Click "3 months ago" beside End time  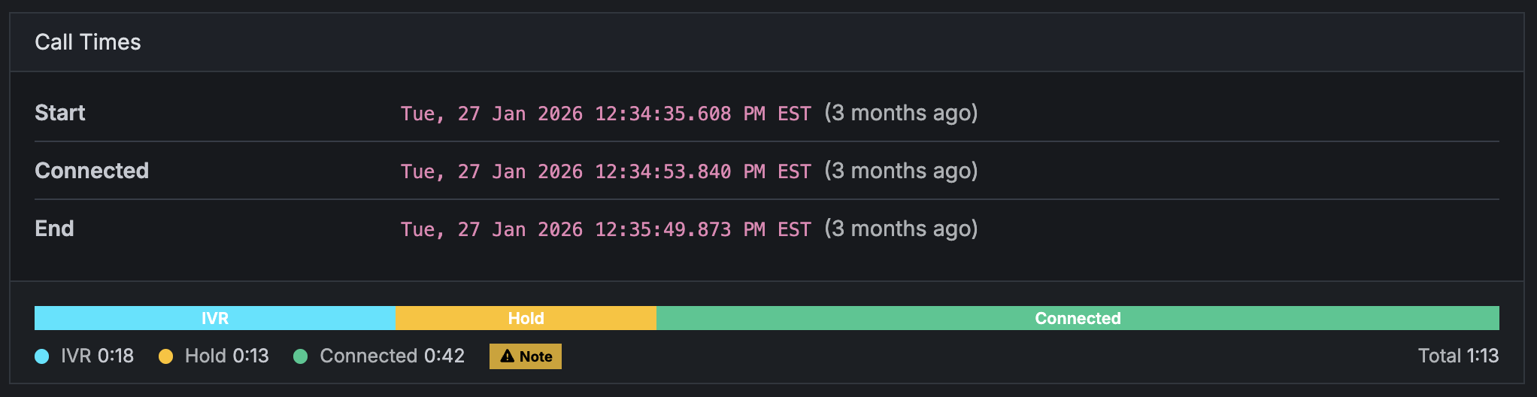(x=901, y=229)
